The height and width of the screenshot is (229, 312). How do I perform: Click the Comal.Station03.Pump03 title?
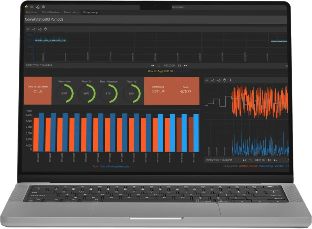[44, 19]
